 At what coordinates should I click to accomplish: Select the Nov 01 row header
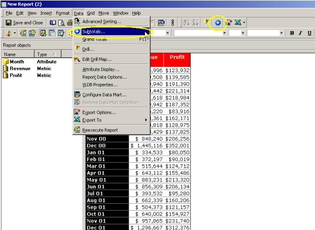[107, 221]
